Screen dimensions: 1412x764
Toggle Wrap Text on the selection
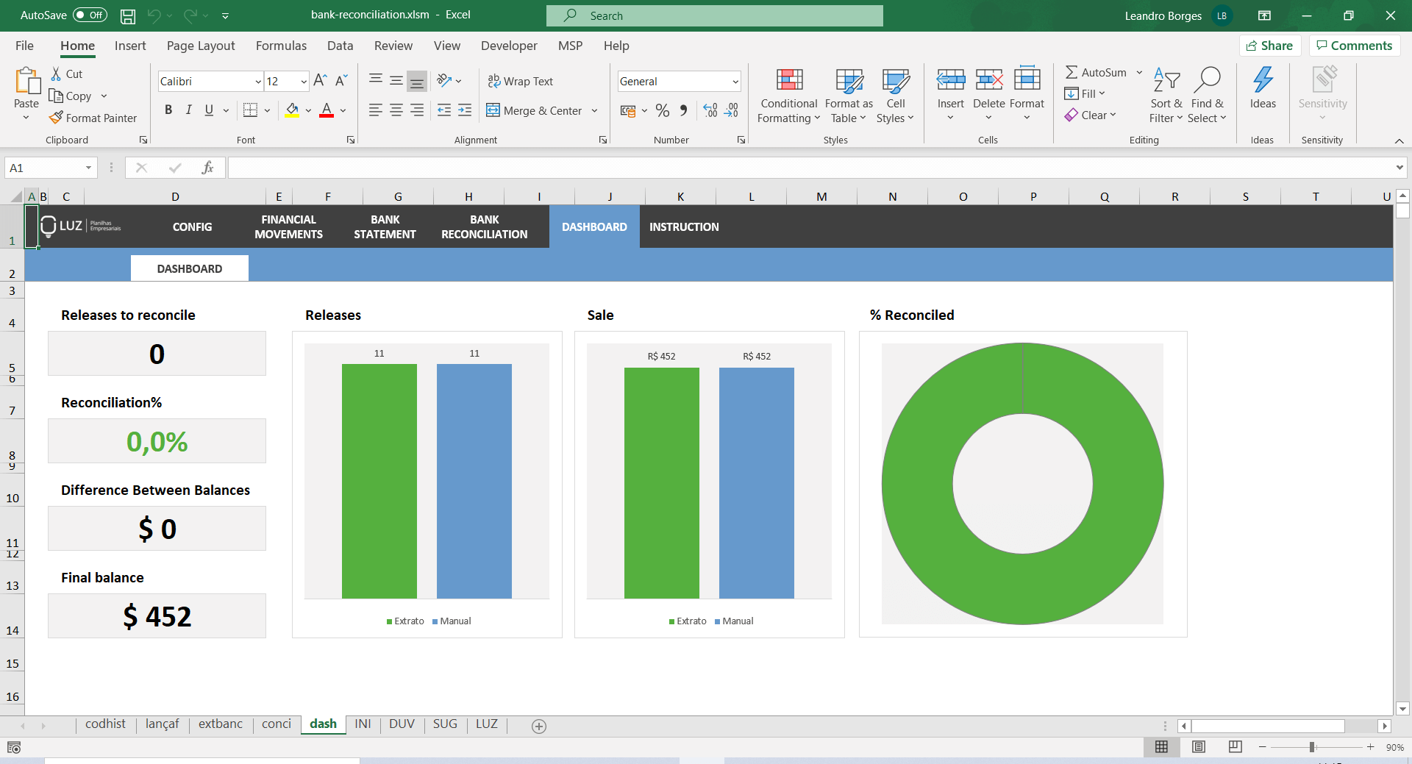click(x=520, y=81)
